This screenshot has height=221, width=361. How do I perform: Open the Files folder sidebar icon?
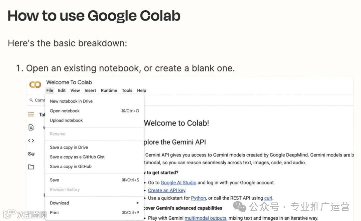[x=31, y=167]
